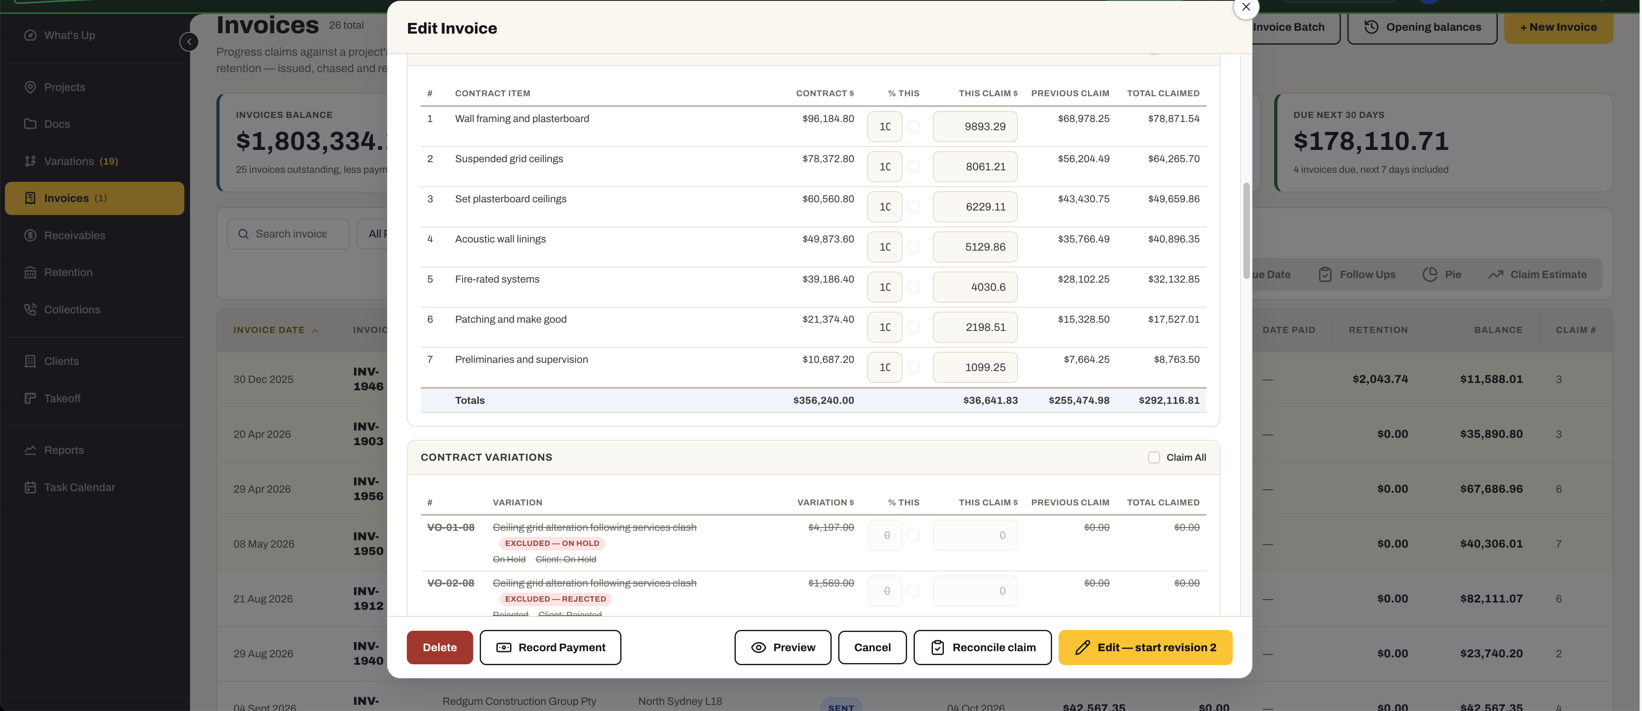Click the EXCLUDED — REJECTED badge

tap(555, 599)
